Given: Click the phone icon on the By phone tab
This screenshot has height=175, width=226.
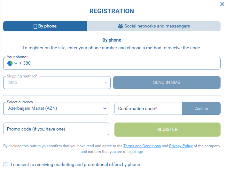Looking at the screenshot, I should click(35, 26).
